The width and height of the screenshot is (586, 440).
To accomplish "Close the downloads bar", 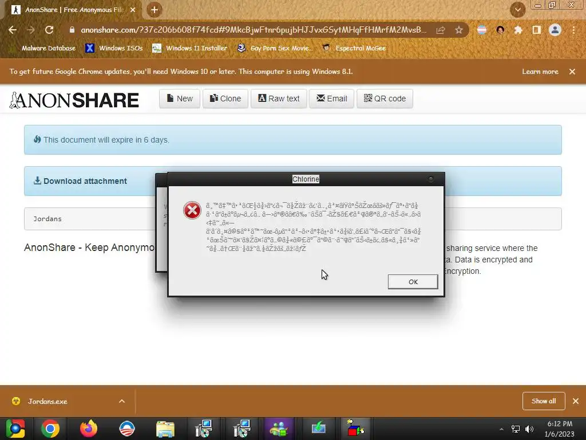I will 576,401.
